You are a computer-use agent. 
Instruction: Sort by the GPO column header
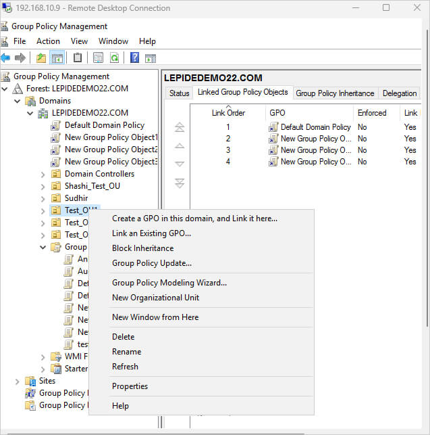click(x=310, y=113)
